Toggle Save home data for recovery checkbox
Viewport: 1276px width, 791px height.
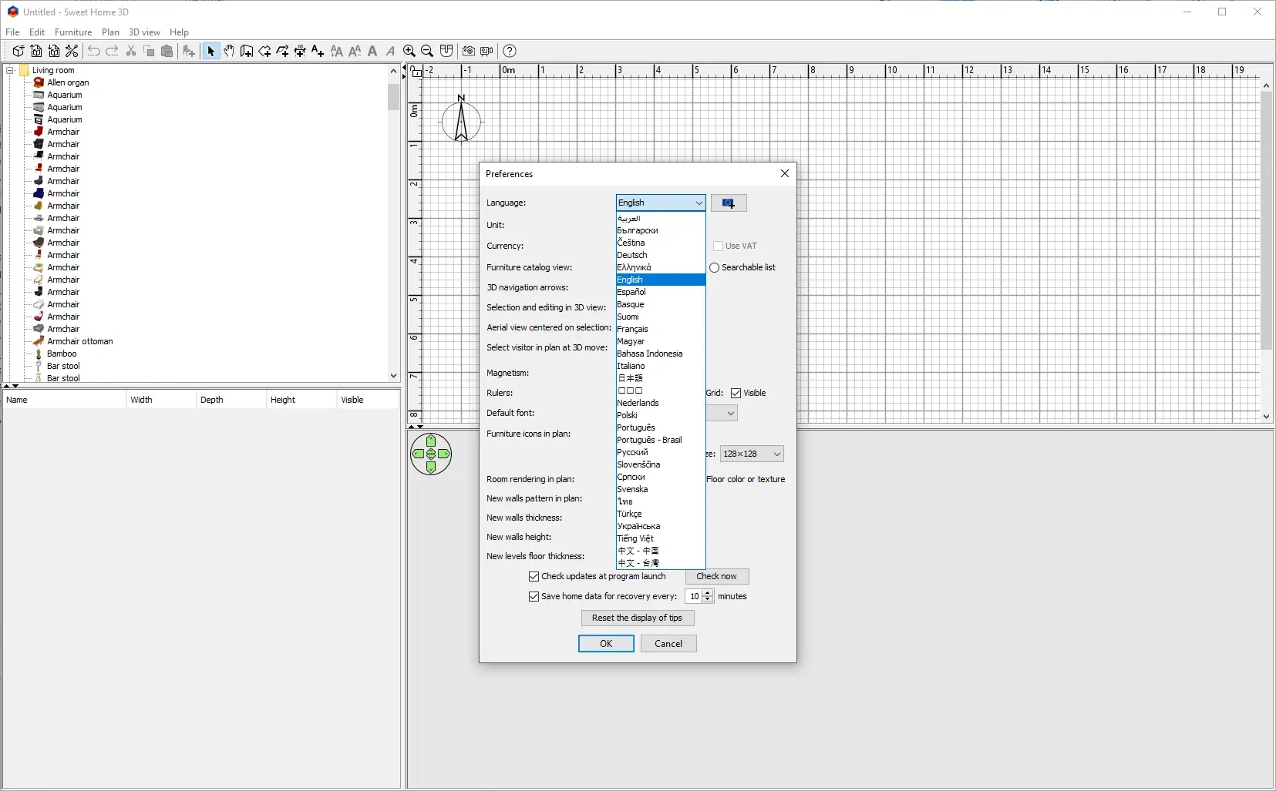point(534,596)
